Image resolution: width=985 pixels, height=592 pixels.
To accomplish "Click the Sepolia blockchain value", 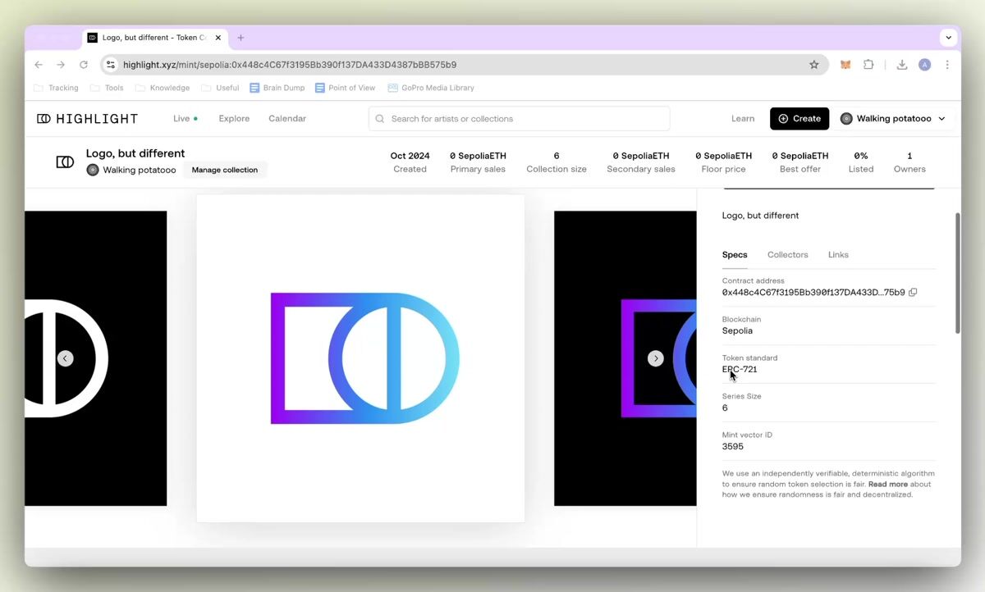I will [737, 331].
